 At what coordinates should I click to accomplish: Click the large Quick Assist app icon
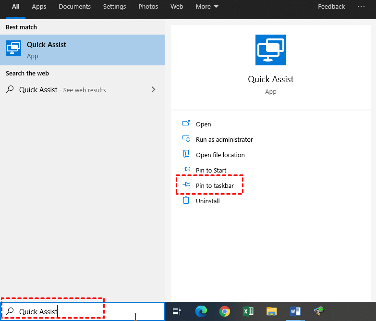(270, 50)
